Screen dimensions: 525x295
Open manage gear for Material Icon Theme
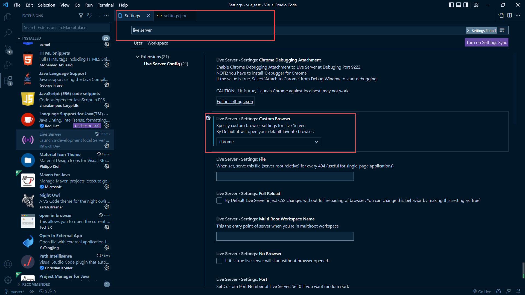coord(107,166)
